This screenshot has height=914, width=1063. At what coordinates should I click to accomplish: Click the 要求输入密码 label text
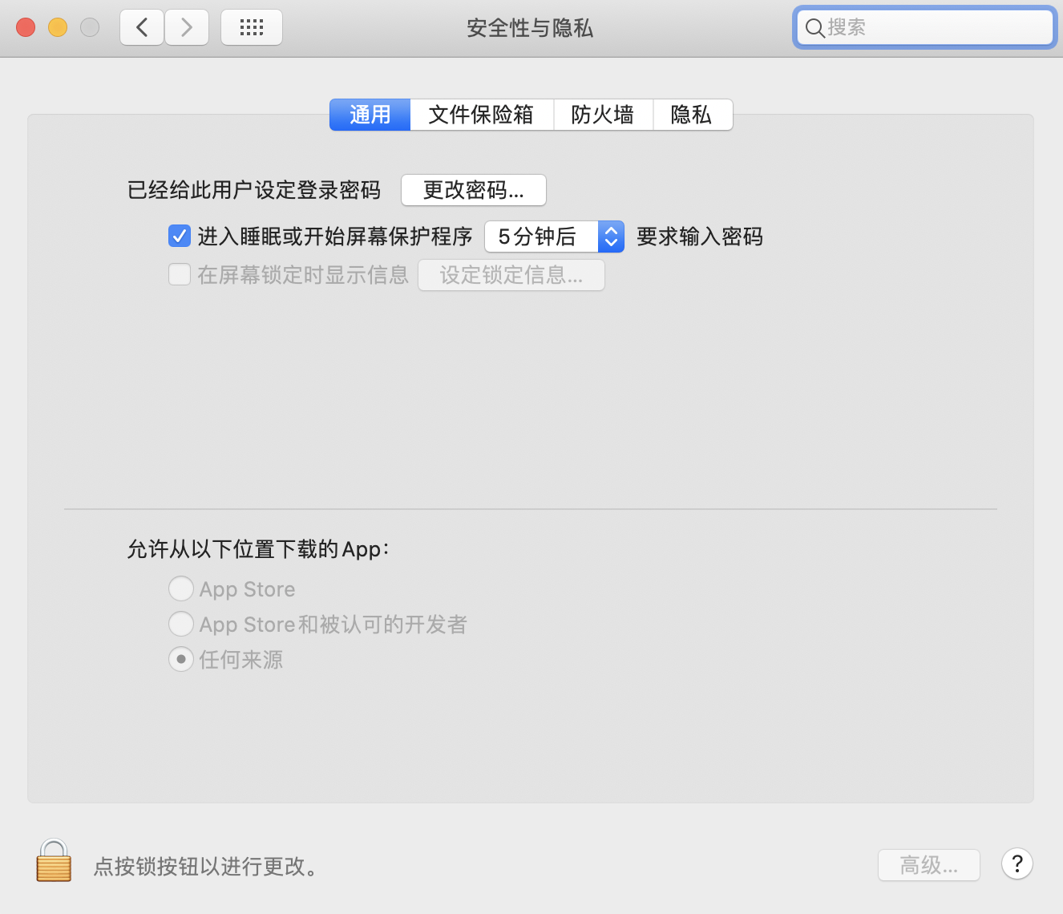tap(700, 237)
